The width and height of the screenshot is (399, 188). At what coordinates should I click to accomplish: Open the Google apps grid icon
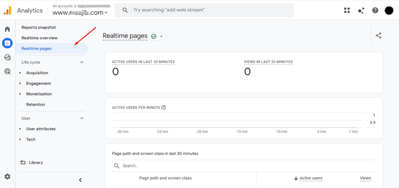[347, 10]
